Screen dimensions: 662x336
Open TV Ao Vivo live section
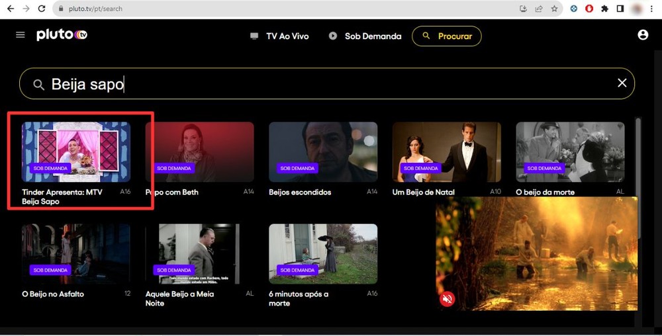pos(279,36)
